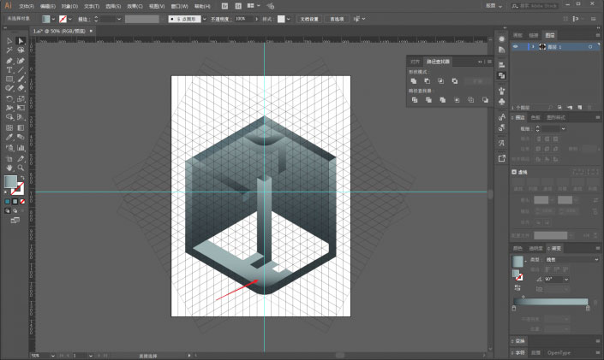Open brush definition dropdown in control bar
This screenshot has width=604, height=360.
(205, 19)
